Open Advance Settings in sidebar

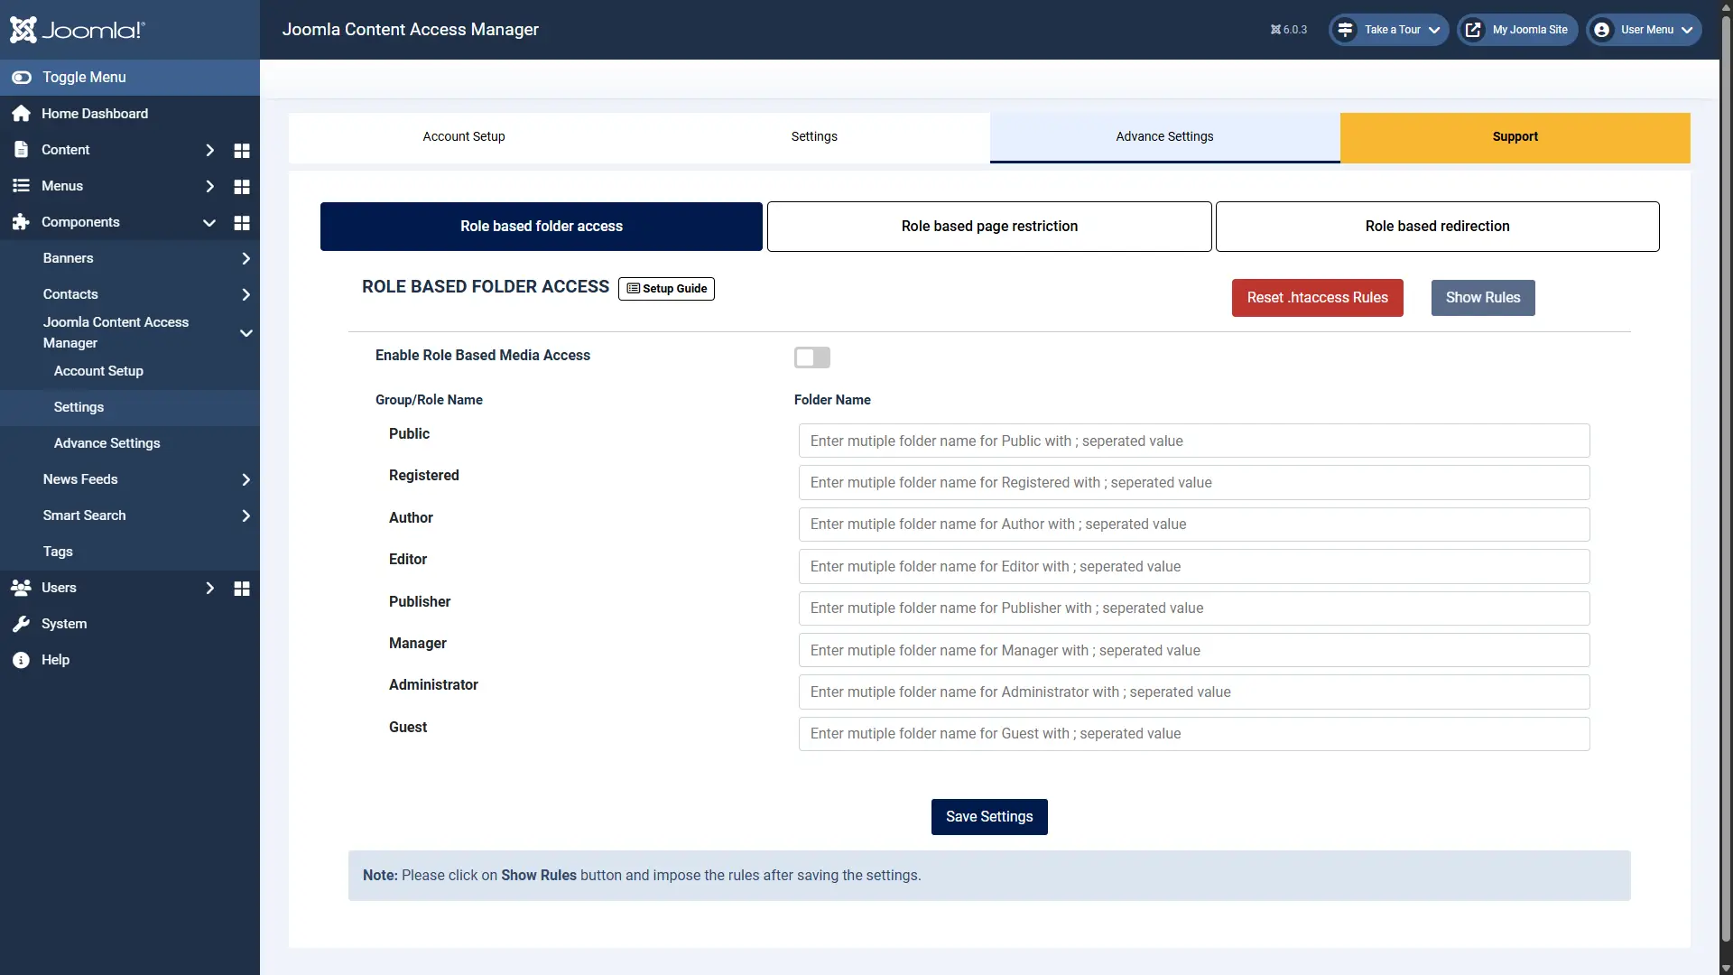point(107,443)
